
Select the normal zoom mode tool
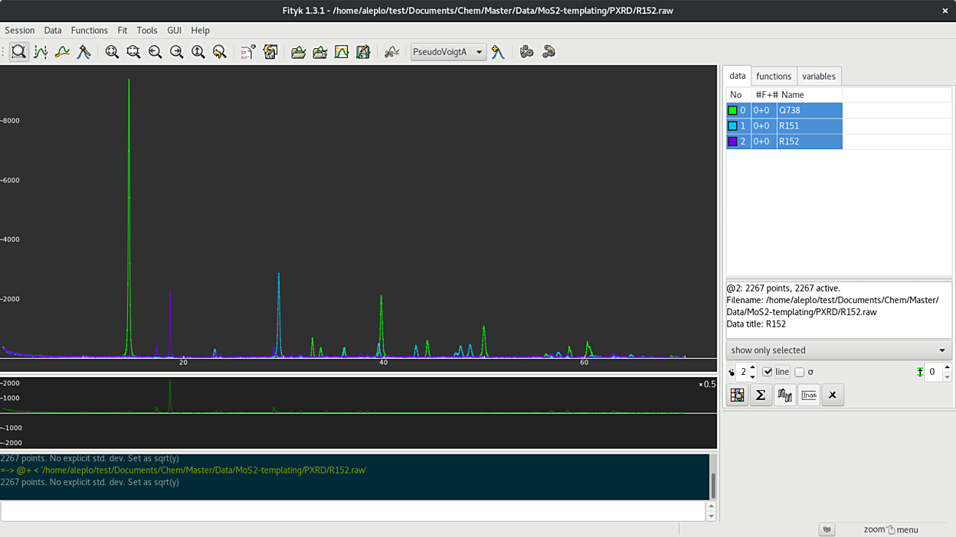pos(19,52)
